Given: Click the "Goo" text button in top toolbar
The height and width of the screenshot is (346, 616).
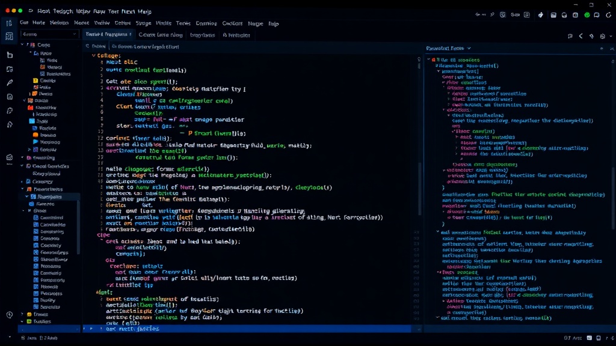Looking at the screenshot, I should (515, 14).
